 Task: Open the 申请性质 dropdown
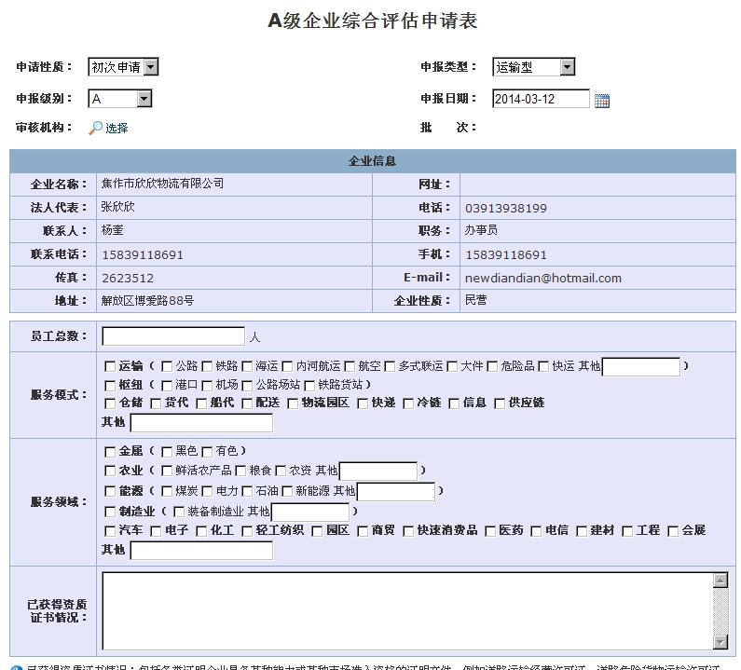click(151, 67)
